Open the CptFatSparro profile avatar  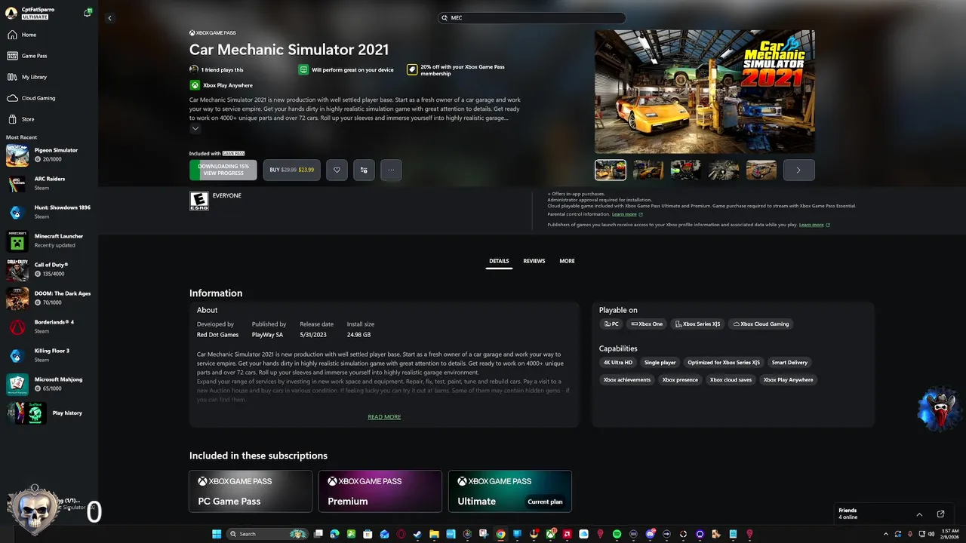(x=11, y=13)
